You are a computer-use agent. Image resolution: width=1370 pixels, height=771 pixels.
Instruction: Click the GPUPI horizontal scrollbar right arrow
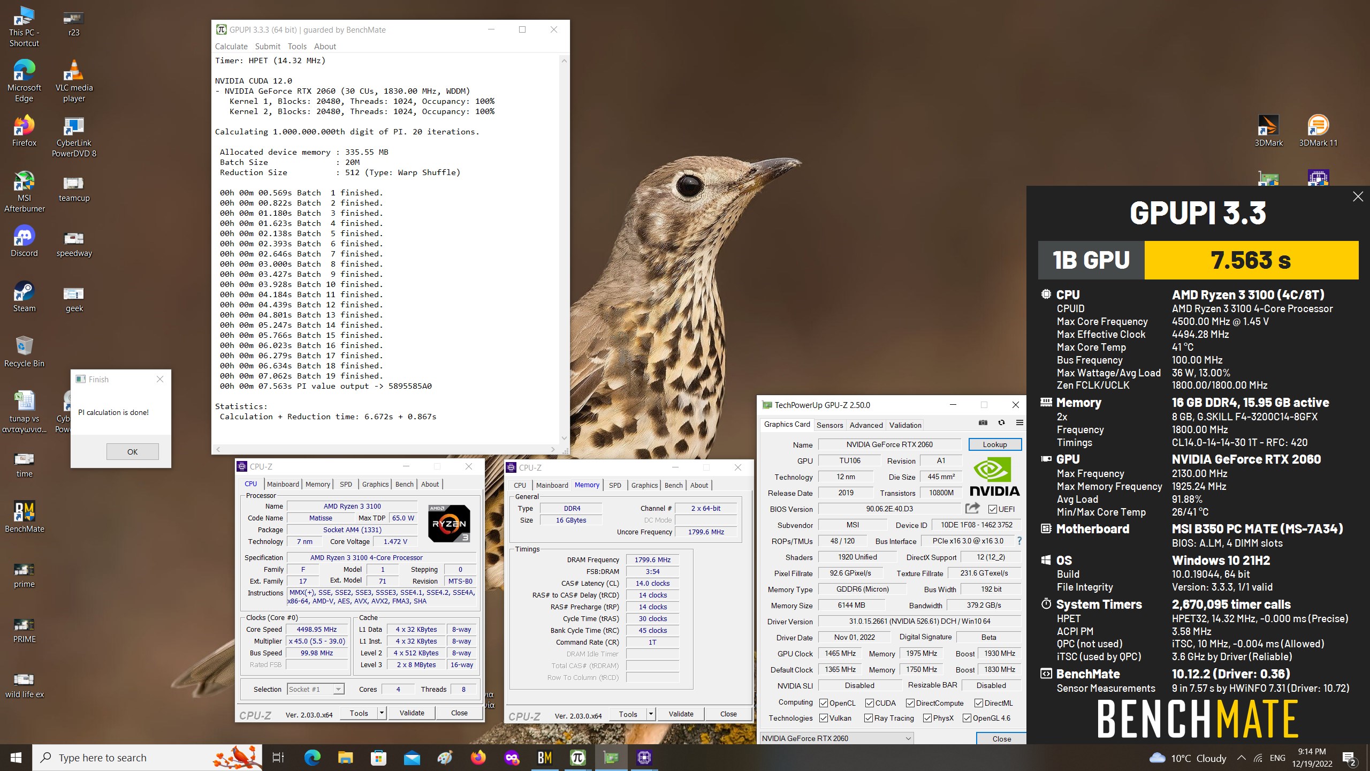[x=553, y=449]
